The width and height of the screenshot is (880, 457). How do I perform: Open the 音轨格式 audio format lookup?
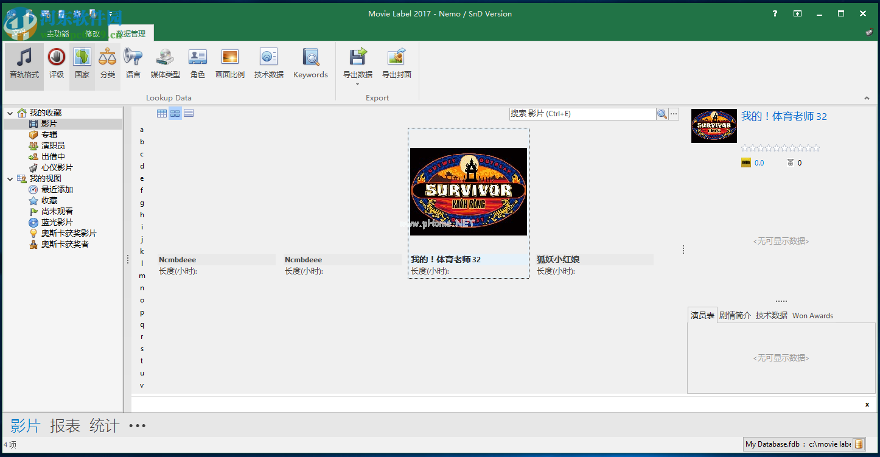point(24,66)
